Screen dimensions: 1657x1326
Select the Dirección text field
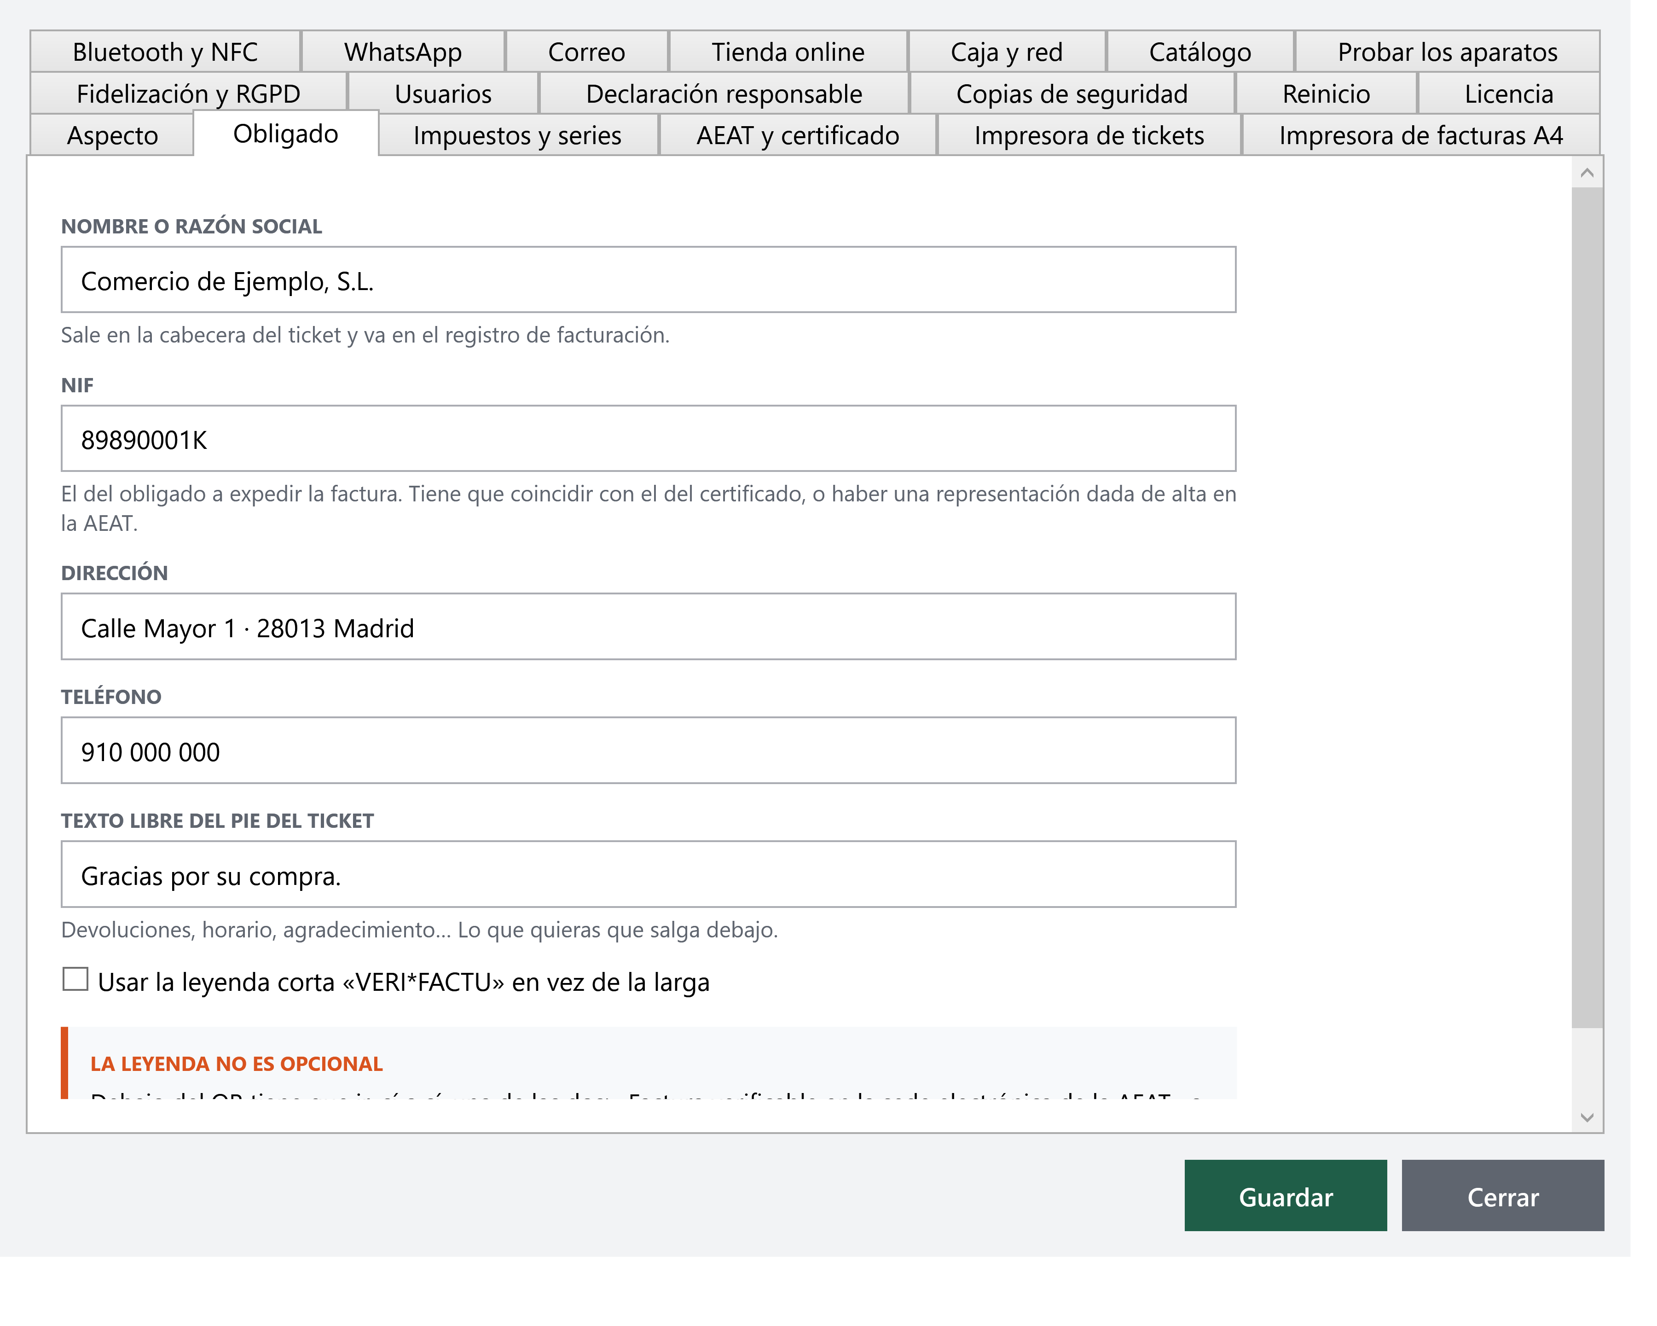click(x=649, y=627)
